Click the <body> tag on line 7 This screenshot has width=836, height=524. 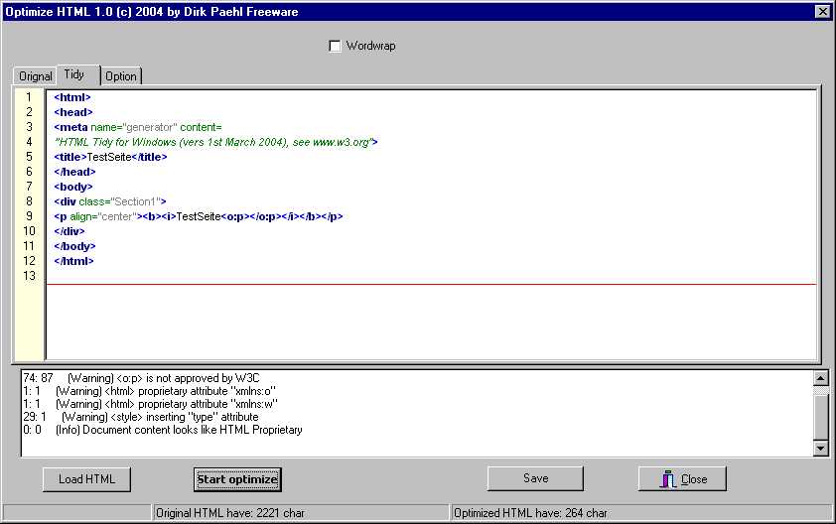point(73,187)
